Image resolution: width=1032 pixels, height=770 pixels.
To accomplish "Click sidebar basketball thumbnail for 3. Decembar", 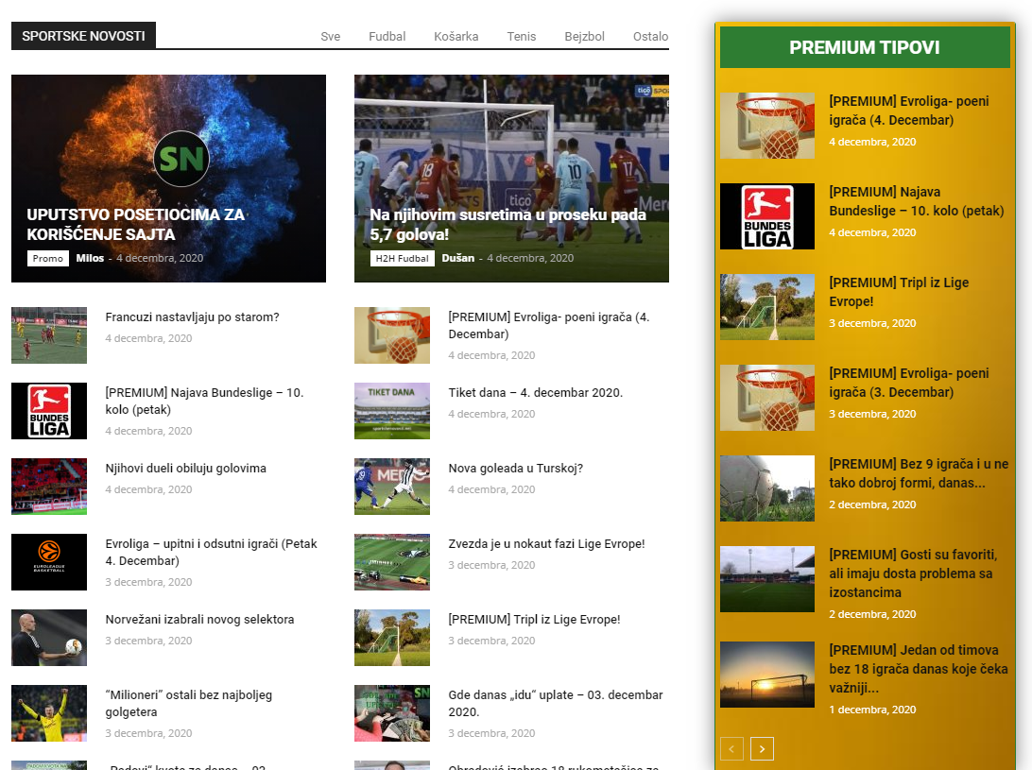I will pyautogui.click(x=767, y=398).
